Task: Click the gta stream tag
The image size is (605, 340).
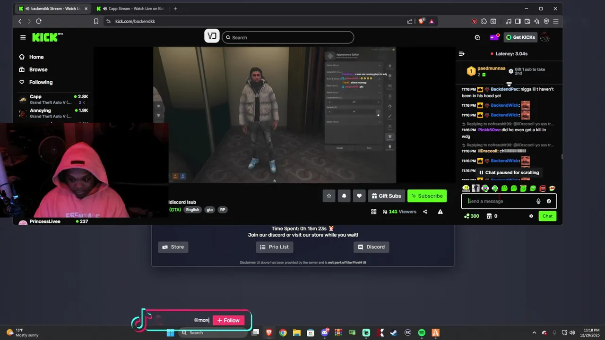Action: (x=209, y=210)
